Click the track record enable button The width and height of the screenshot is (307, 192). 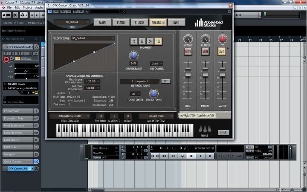pyautogui.click(x=6, y=59)
